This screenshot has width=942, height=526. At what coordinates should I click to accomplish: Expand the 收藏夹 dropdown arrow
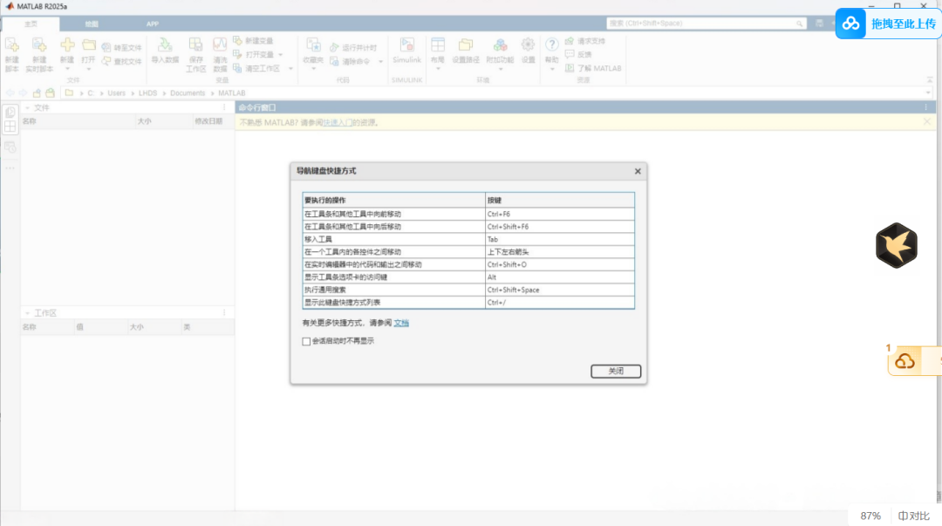pos(313,69)
